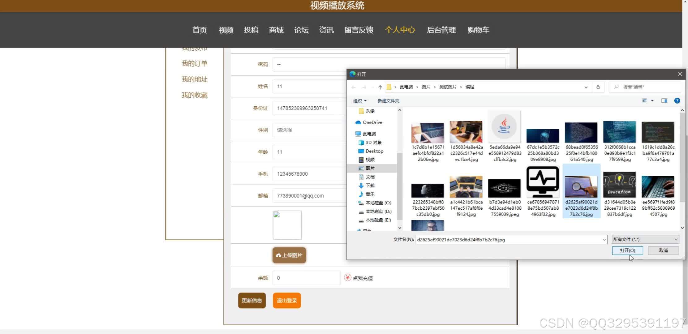This screenshot has width=688, height=334.
Task: Go to 投稿 page
Action: tap(251, 30)
